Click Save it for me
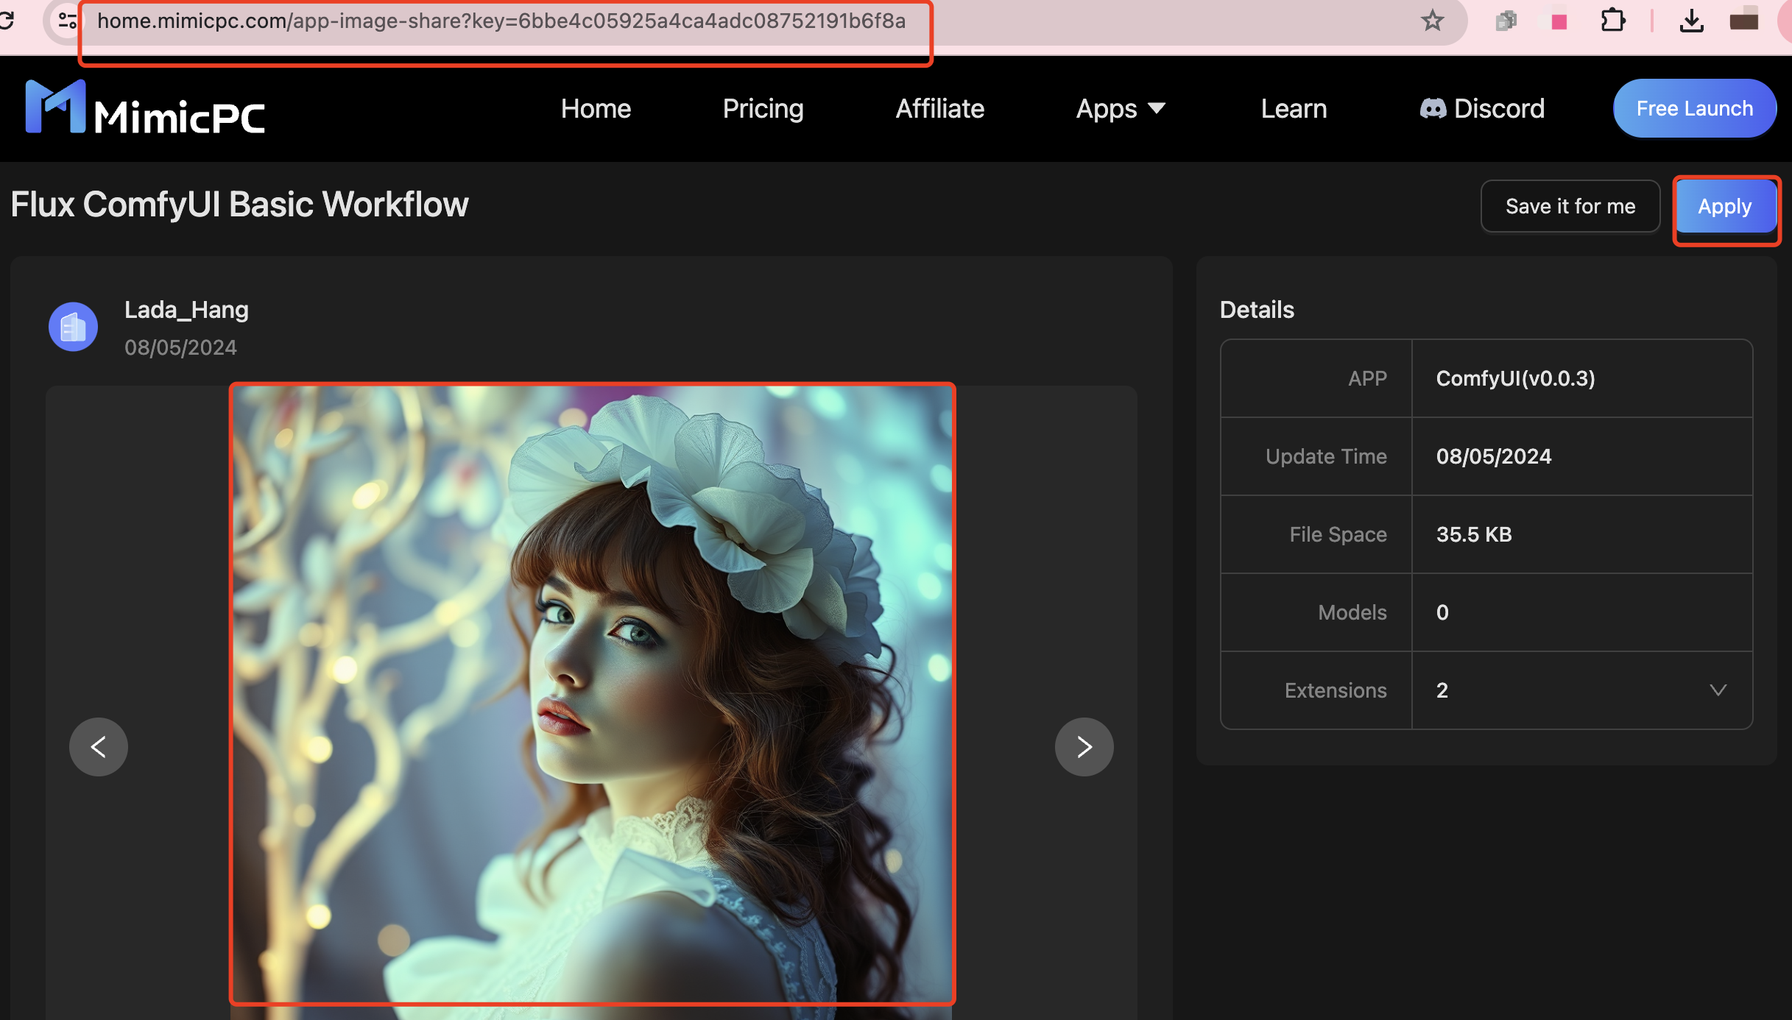1792x1020 pixels. [1570, 206]
